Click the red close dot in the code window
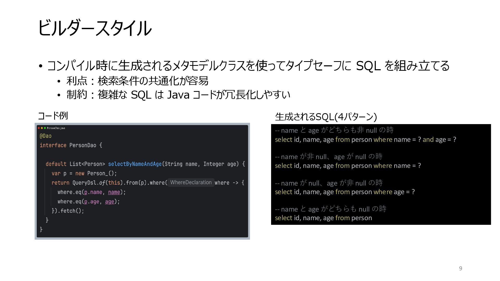The width and height of the screenshot is (500, 281). pyautogui.click(x=39, y=128)
